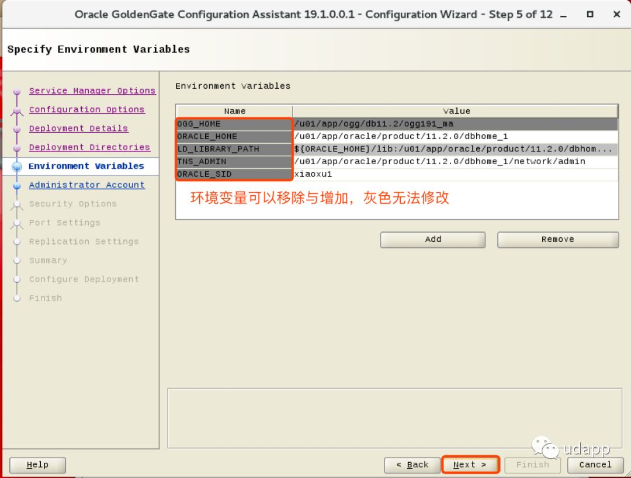Cancel the configuration wizard

point(595,465)
